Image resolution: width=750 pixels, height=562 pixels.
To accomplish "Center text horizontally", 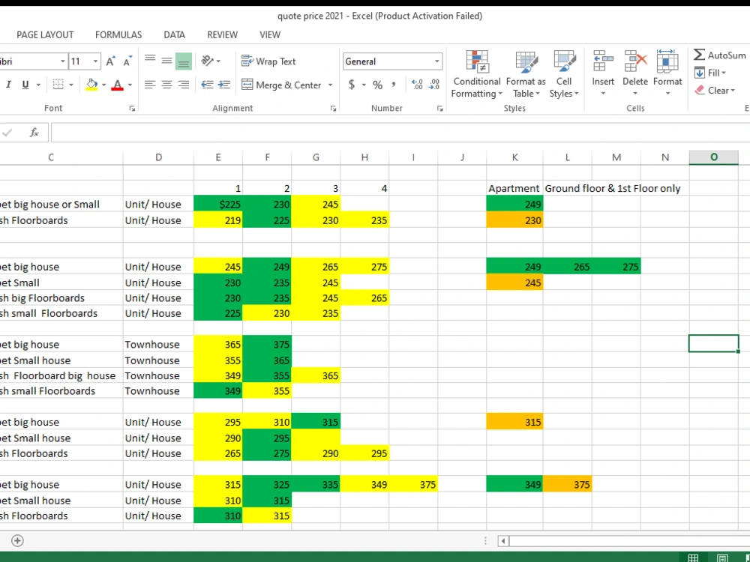I will coord(166,85).
